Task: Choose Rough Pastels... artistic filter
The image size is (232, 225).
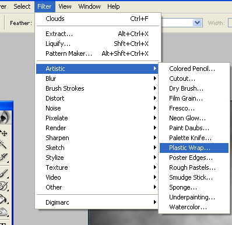Action: tap(194, 167)
